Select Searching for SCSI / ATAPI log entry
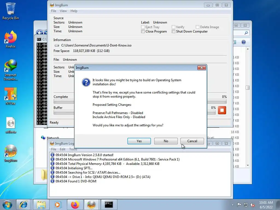Viewport: 280px width, 210px height. coord(88,173)
